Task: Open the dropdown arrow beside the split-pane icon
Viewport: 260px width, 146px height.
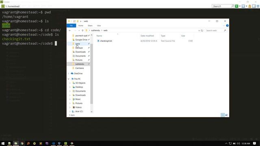Action: (x=247, y=6)
